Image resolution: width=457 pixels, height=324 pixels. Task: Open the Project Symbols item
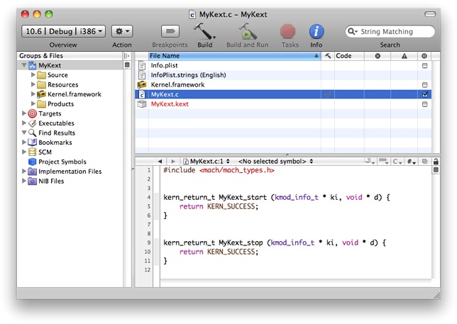pyautogui.click(x=62, y=162)
